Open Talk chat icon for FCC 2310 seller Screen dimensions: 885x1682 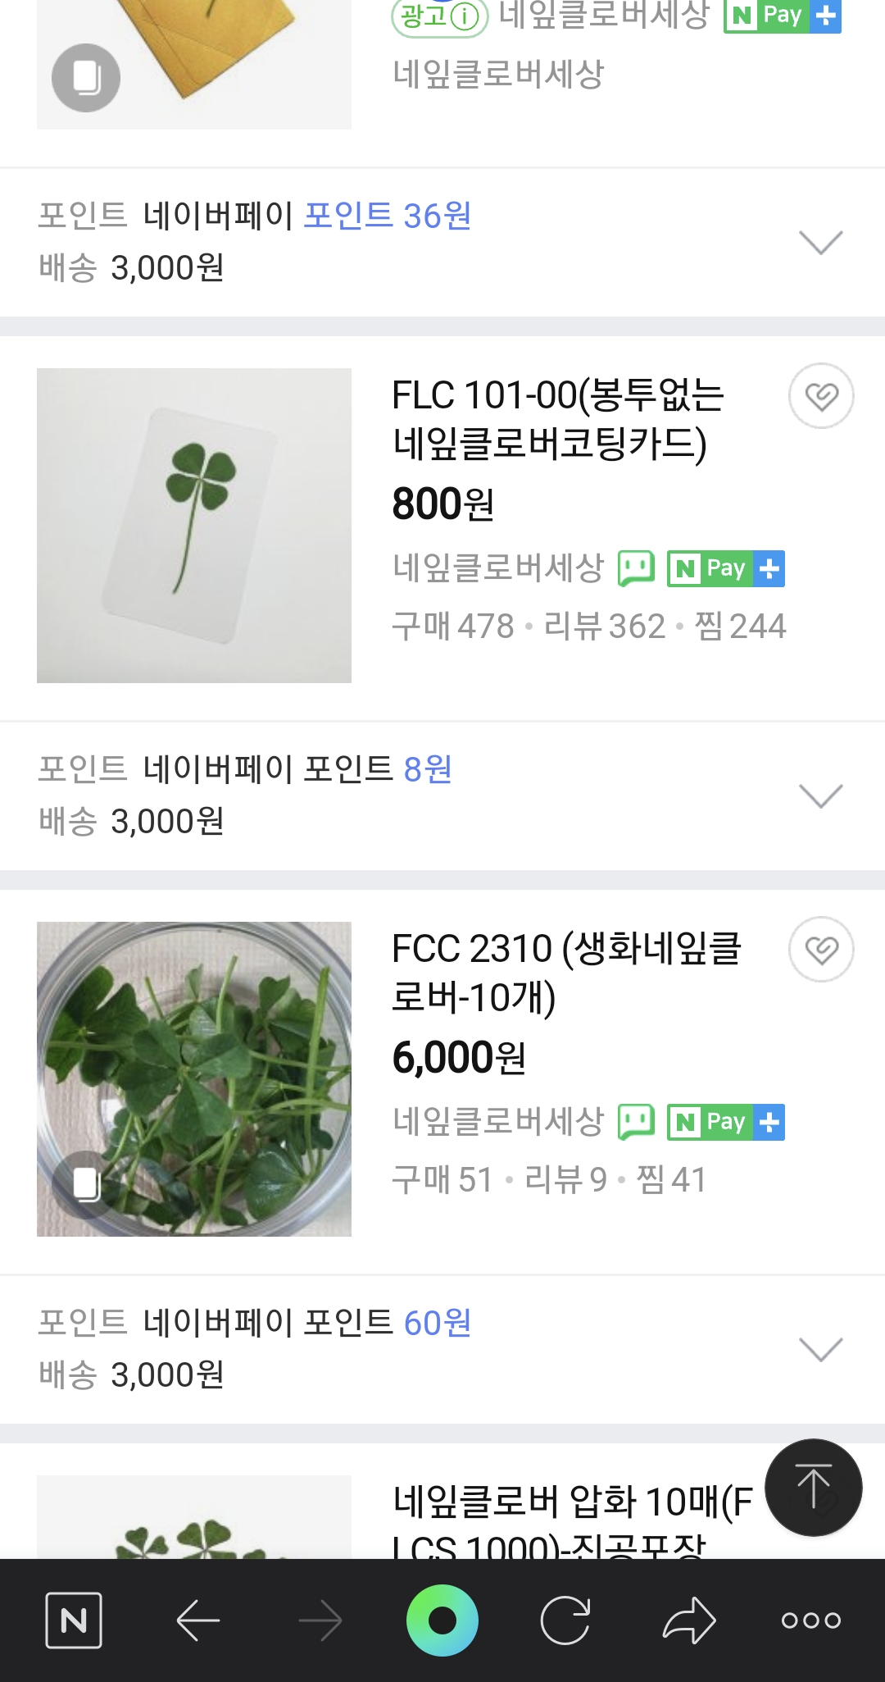click(x=636, y=1122)
